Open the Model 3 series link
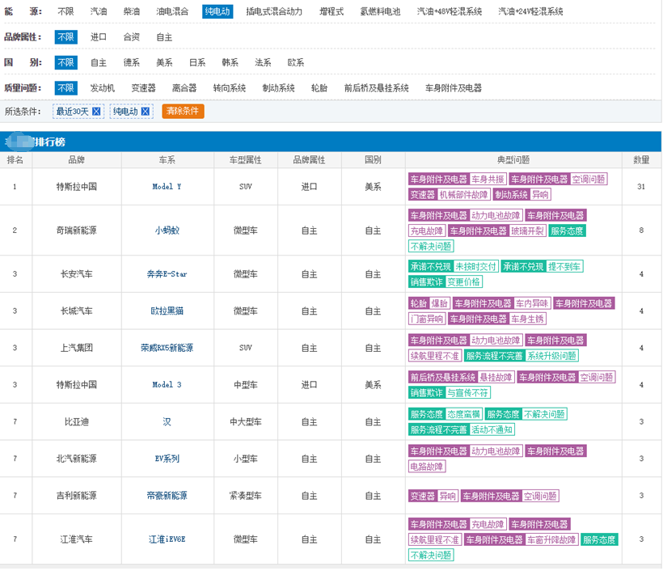This screenshot has height=571, width=663. point(167,384)
